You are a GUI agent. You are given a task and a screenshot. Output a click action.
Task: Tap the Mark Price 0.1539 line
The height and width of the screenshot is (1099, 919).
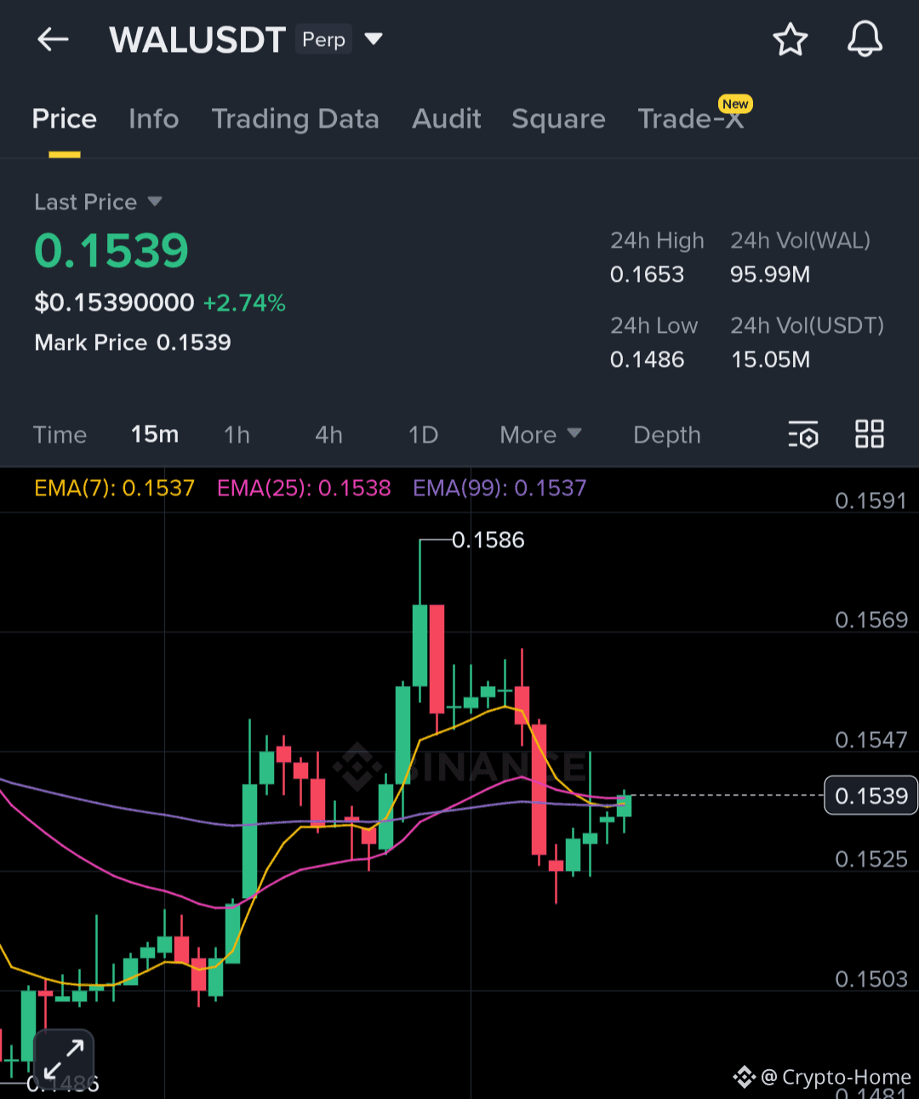[133, 342]
